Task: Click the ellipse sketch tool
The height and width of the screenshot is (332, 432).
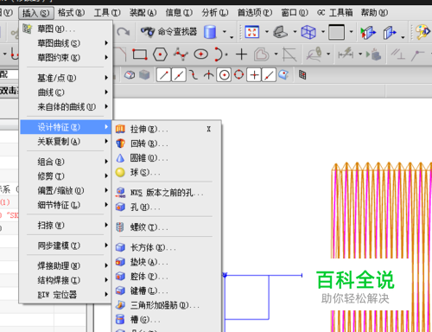Action: click(200, 54)
